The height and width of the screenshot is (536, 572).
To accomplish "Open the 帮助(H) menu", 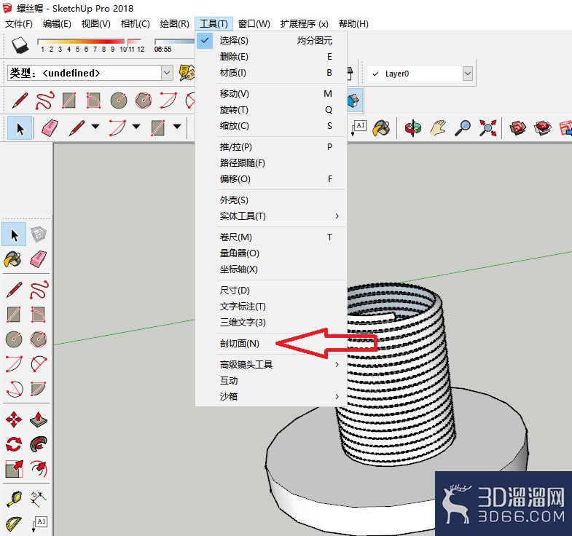I will (353, 24).
